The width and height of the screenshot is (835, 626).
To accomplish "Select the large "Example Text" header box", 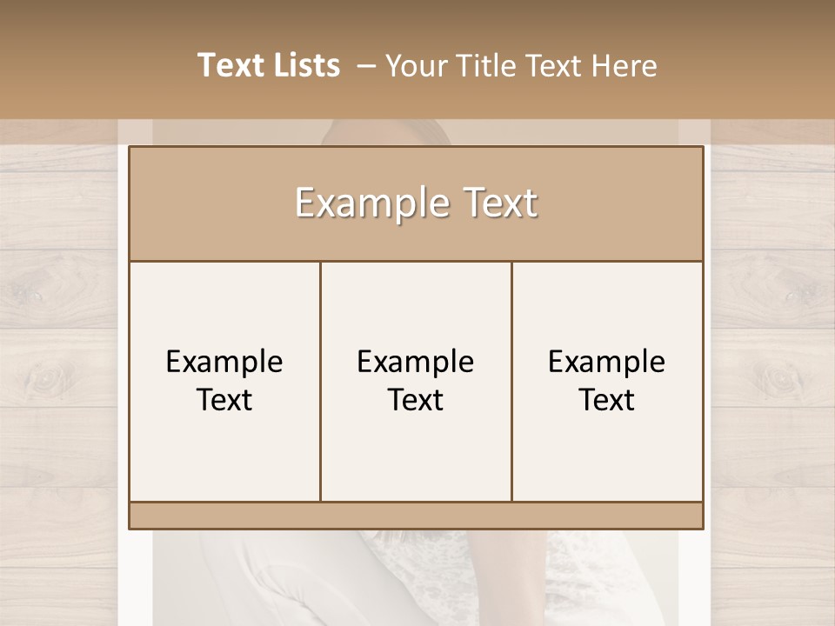I will tap(416, 203).
